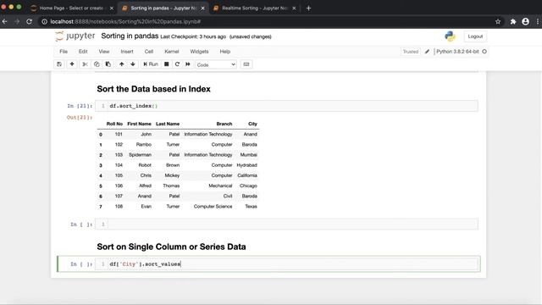Rename notebook title Sorting in pandas

pos(130,36)
